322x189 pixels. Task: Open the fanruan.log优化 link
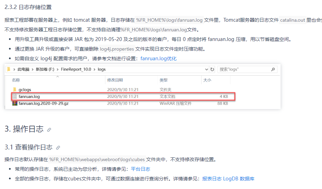pos(158,59)
